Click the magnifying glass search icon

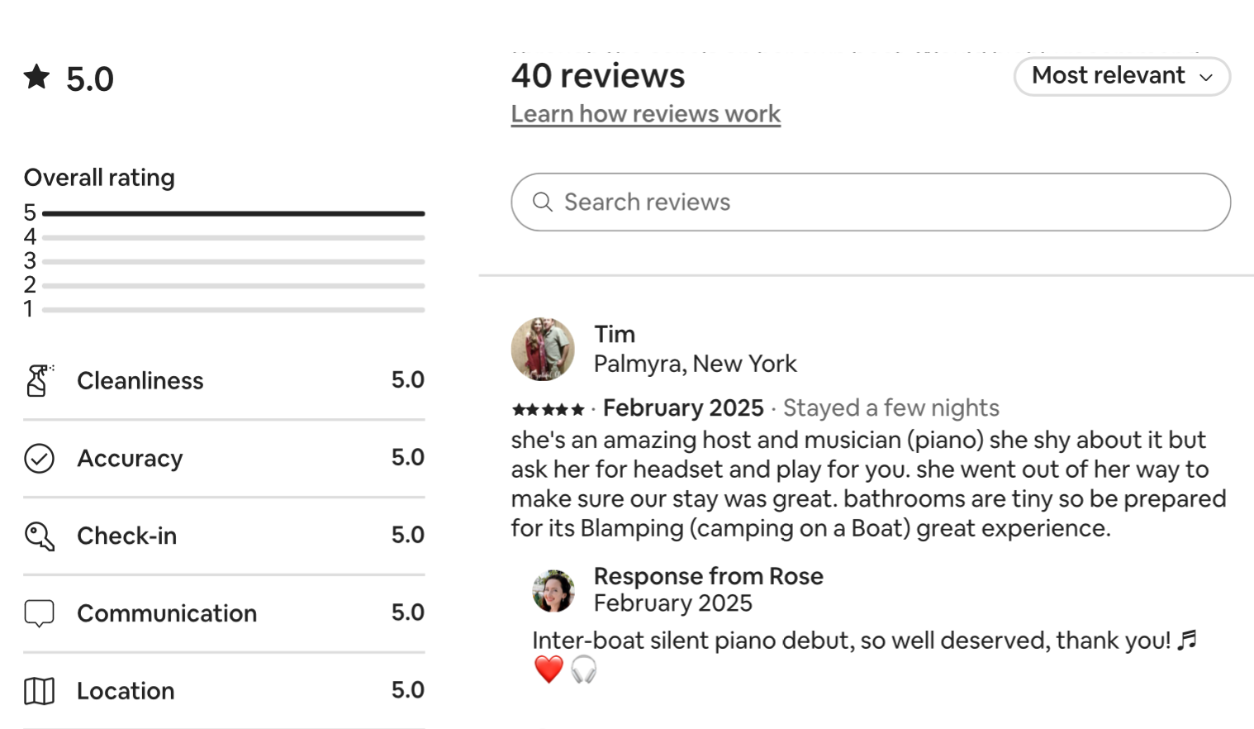click(x=542, y=202)
